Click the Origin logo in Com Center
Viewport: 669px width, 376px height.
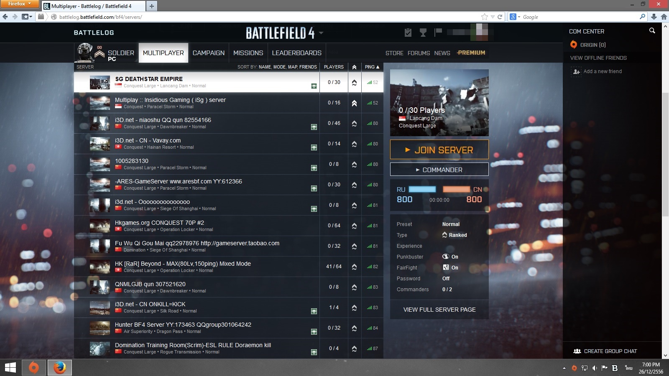[574, 45]
